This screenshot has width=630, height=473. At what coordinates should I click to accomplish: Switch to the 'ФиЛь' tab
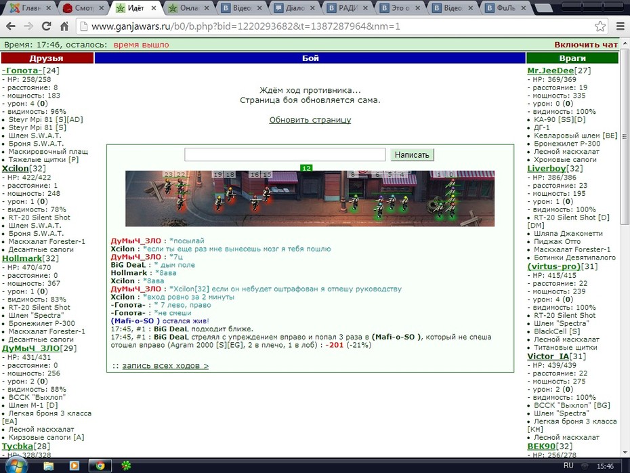[x=505, y=8]
